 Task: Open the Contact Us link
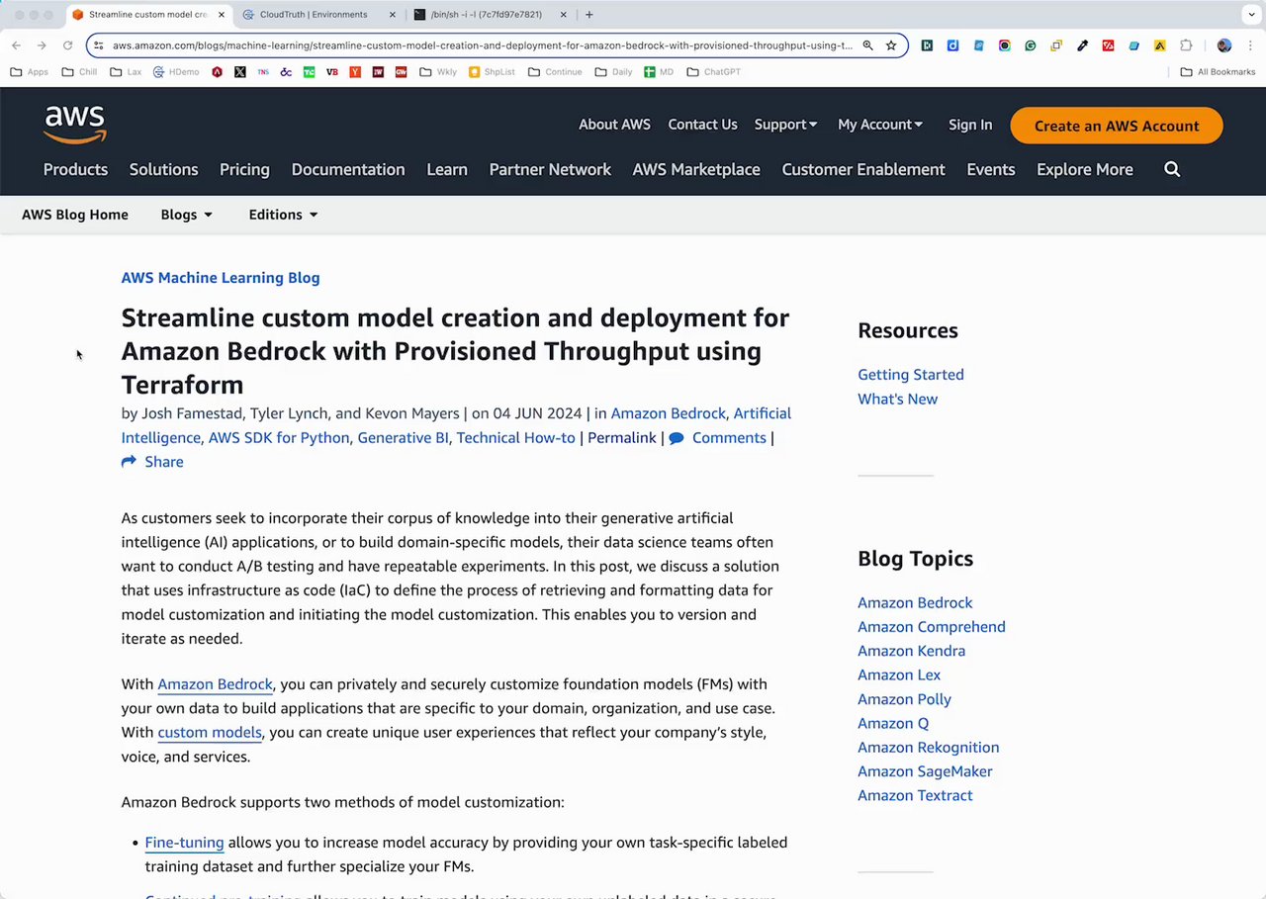click(x=702, y=125)
